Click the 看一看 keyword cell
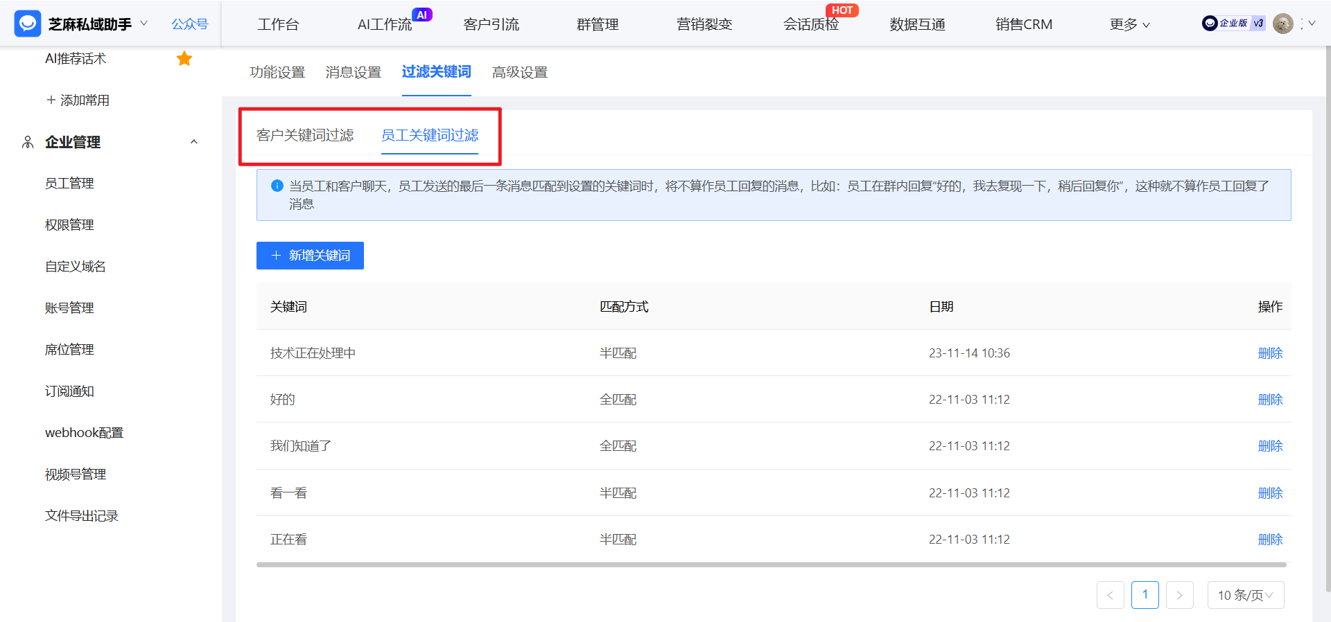The height and width of the screenshot is (622, 1331). point(288,493)
